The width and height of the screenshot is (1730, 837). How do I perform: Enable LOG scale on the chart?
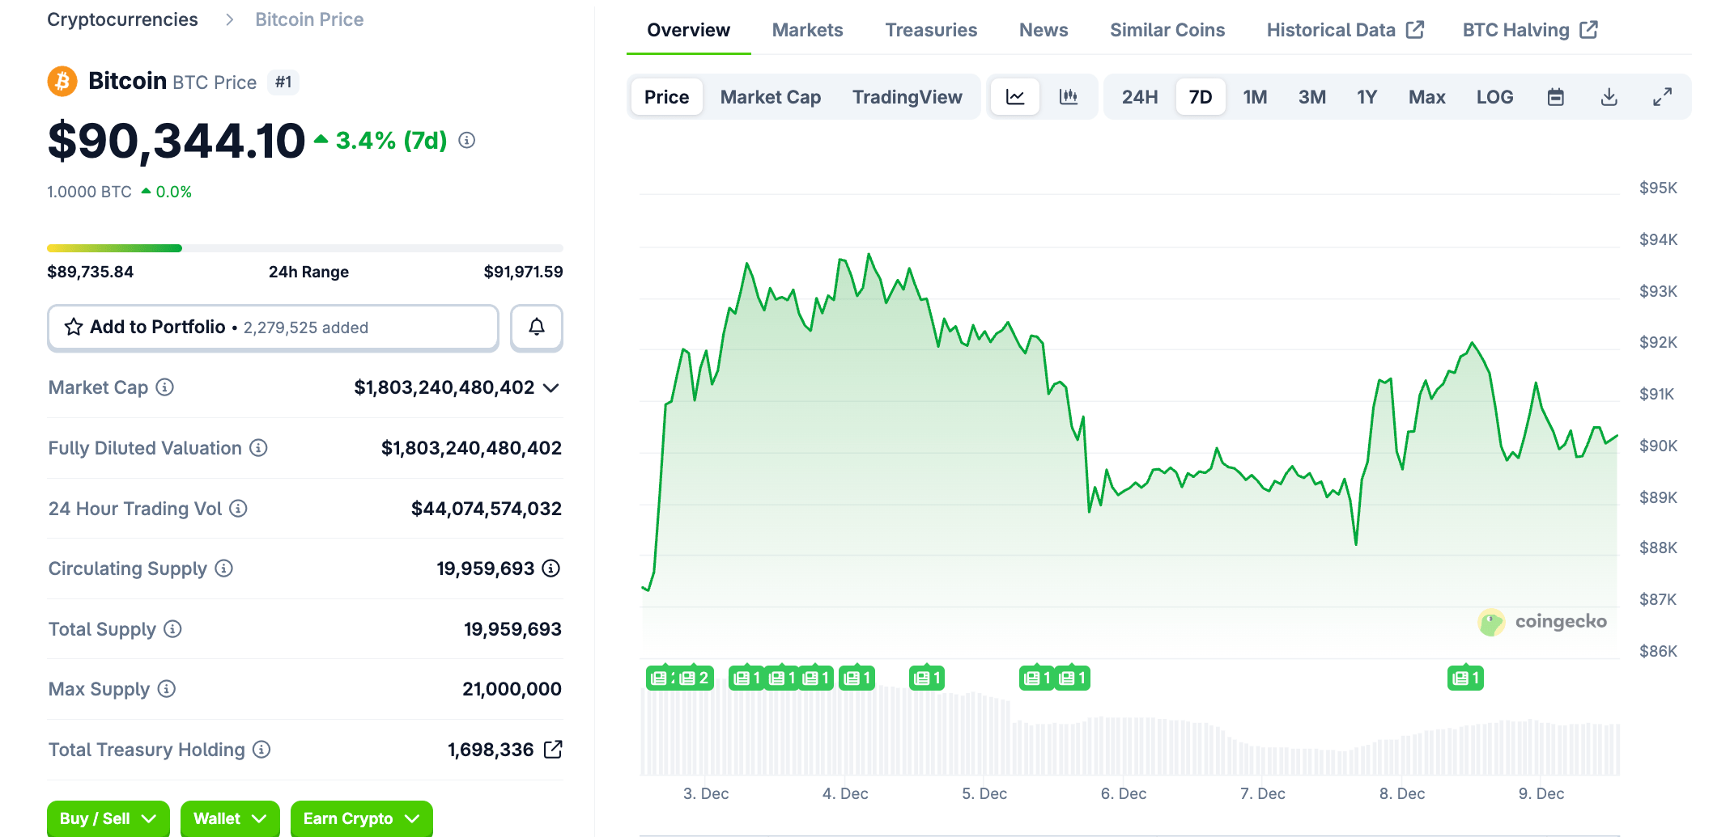(x=1494, y=95)
